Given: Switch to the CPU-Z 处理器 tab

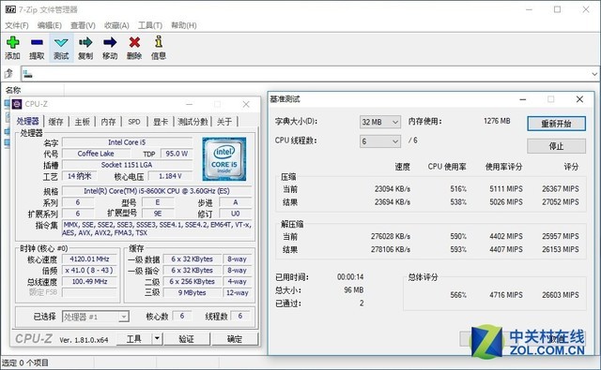Looking at the screenshot, I should (x=28, y=121).
